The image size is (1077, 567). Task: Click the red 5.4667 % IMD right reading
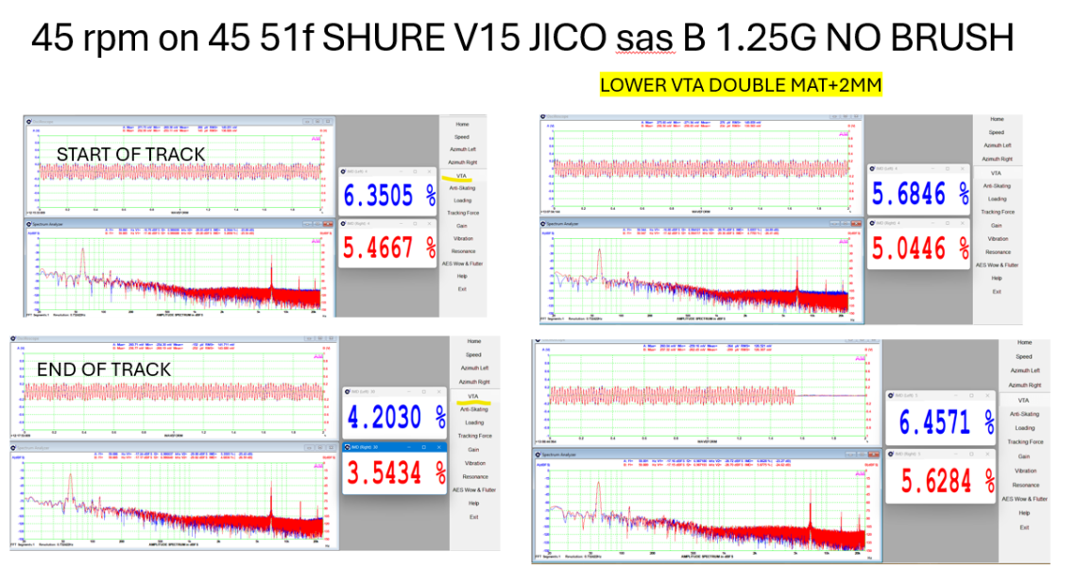[389, 248]
